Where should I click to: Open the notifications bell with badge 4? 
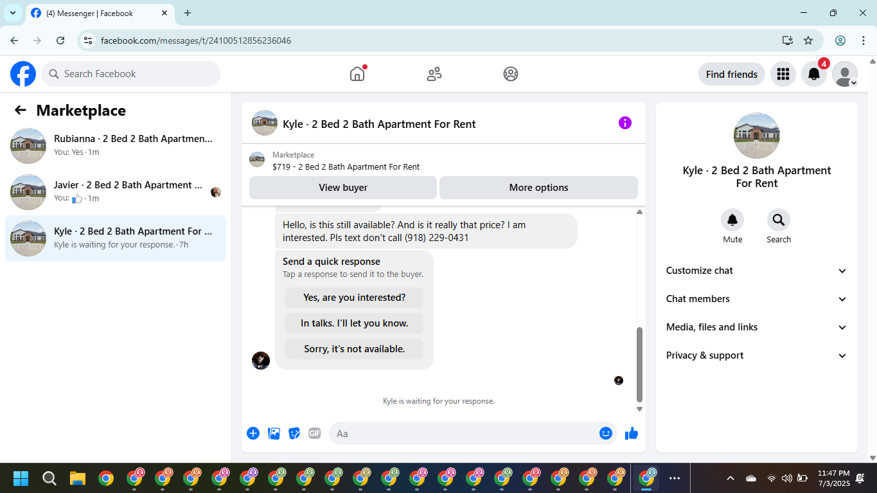tap(814, 74)
